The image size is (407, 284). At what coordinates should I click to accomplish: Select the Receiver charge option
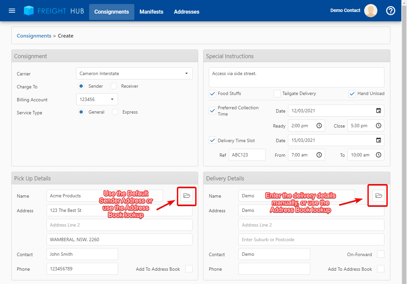pos(114,86)
